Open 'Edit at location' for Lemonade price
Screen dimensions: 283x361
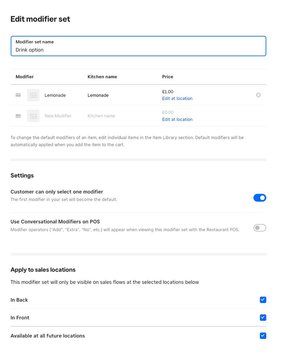pyautogui.click(x=177, y=98)
